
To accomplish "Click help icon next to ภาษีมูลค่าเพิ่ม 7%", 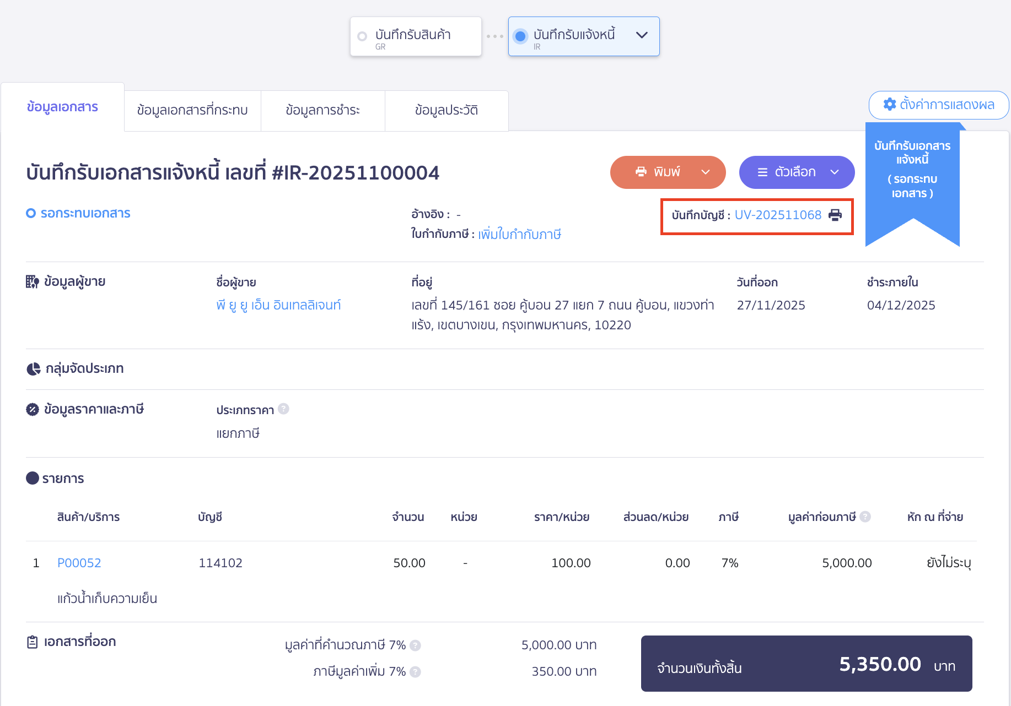I will click(x=416, y=672).
